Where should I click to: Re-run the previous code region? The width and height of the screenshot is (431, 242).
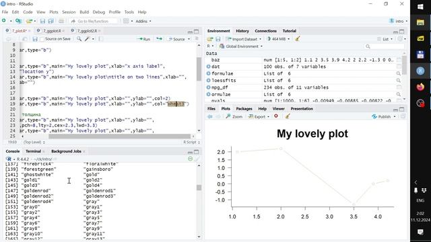159,39
